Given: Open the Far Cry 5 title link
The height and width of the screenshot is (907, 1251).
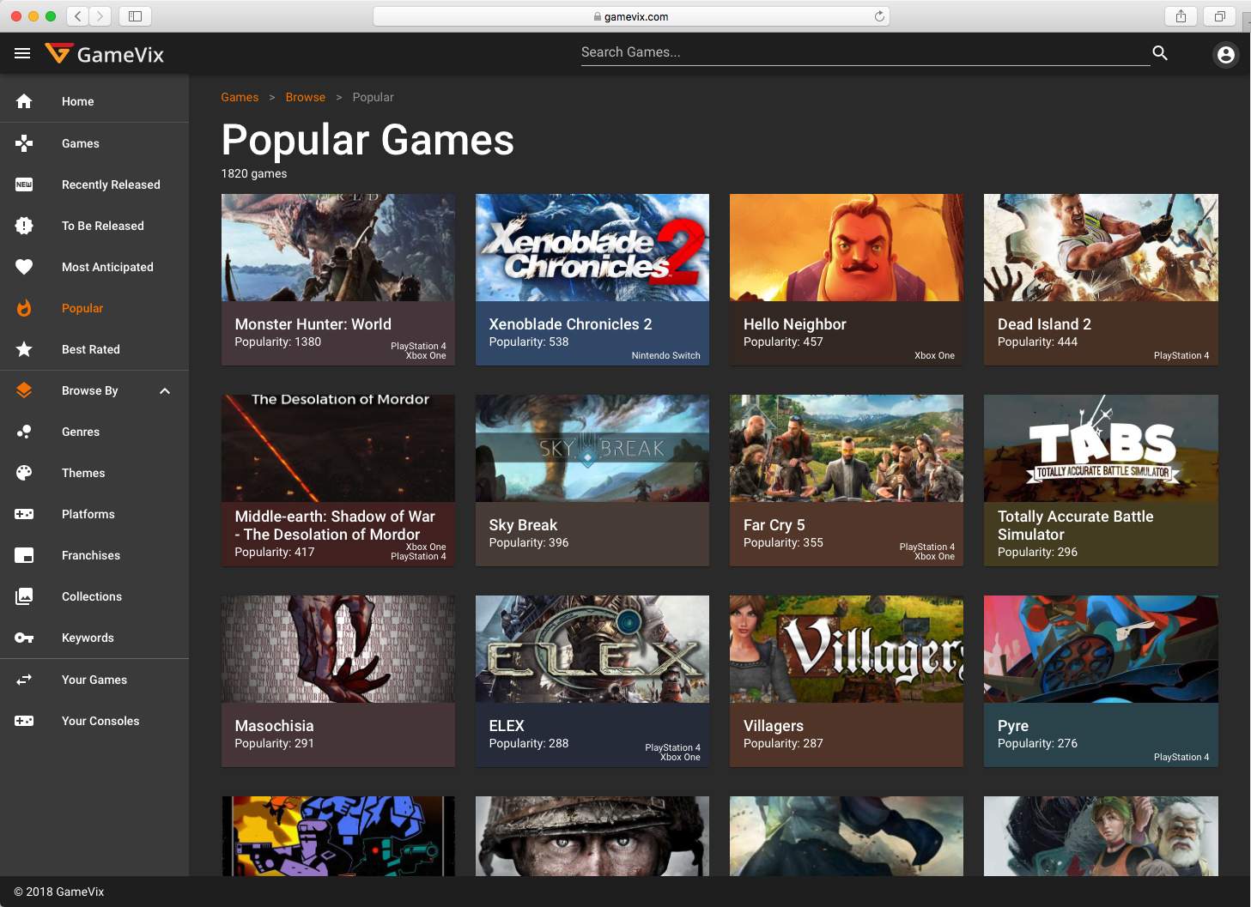Looking at the screenshot, I should pyautogui.click(x=774, y=525).
